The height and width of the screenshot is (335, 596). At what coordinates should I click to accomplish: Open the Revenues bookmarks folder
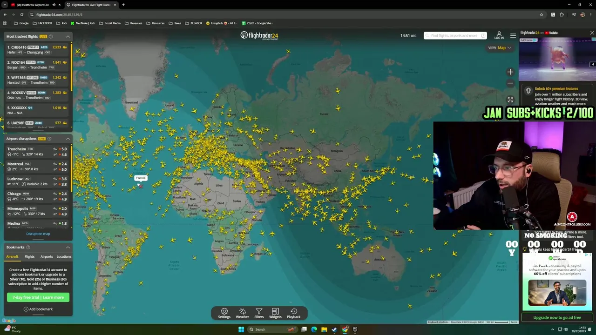[134, 23]
